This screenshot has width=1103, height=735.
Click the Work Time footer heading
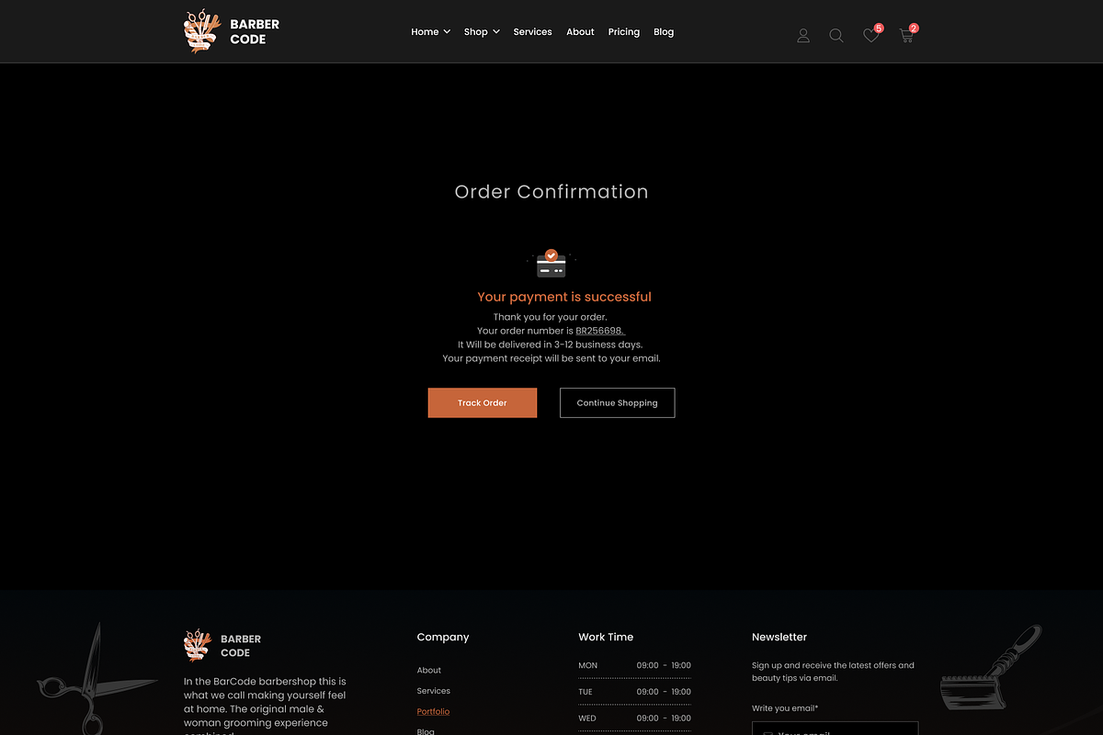point(606,637)
